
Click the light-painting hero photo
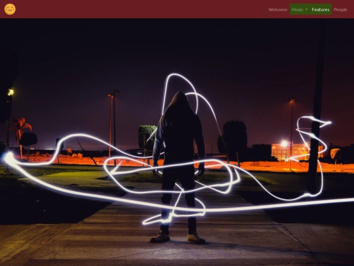(x=177, y=143)
